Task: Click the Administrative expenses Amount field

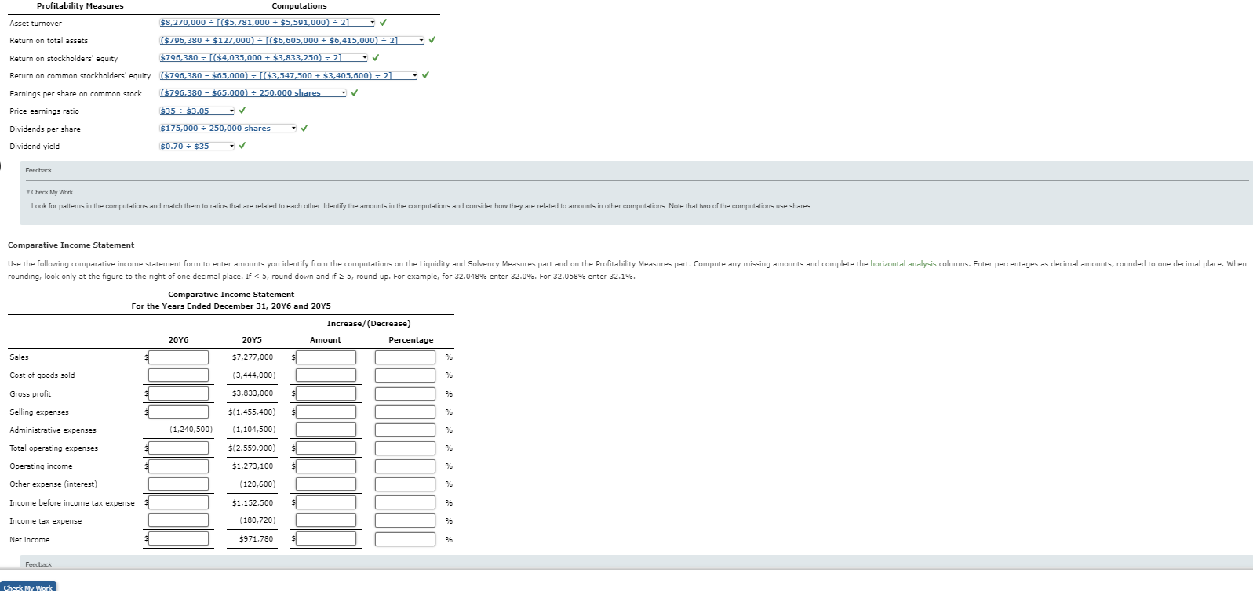Action: [326, 430]
